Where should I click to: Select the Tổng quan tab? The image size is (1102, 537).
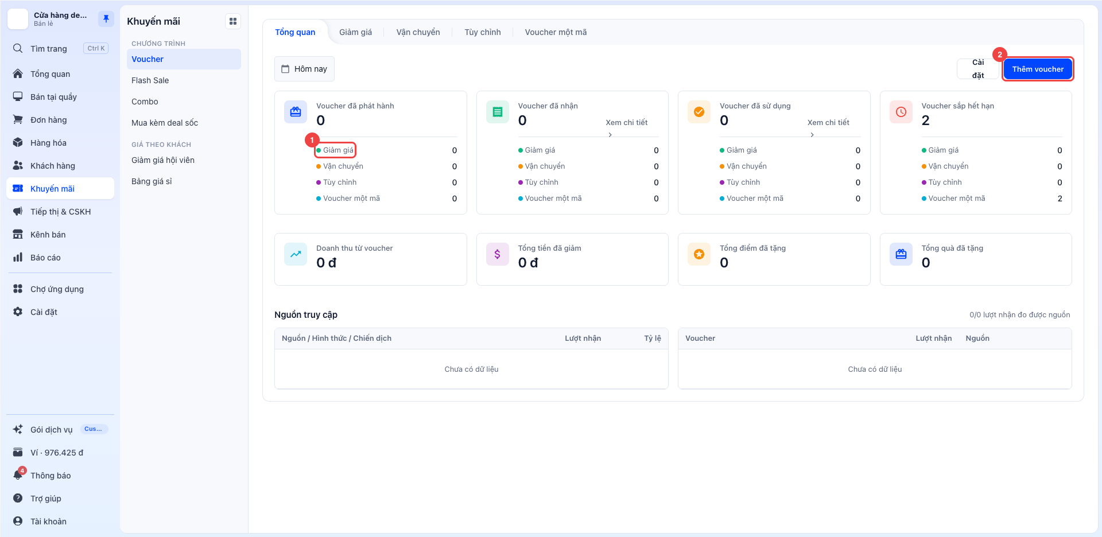[295, 32]
